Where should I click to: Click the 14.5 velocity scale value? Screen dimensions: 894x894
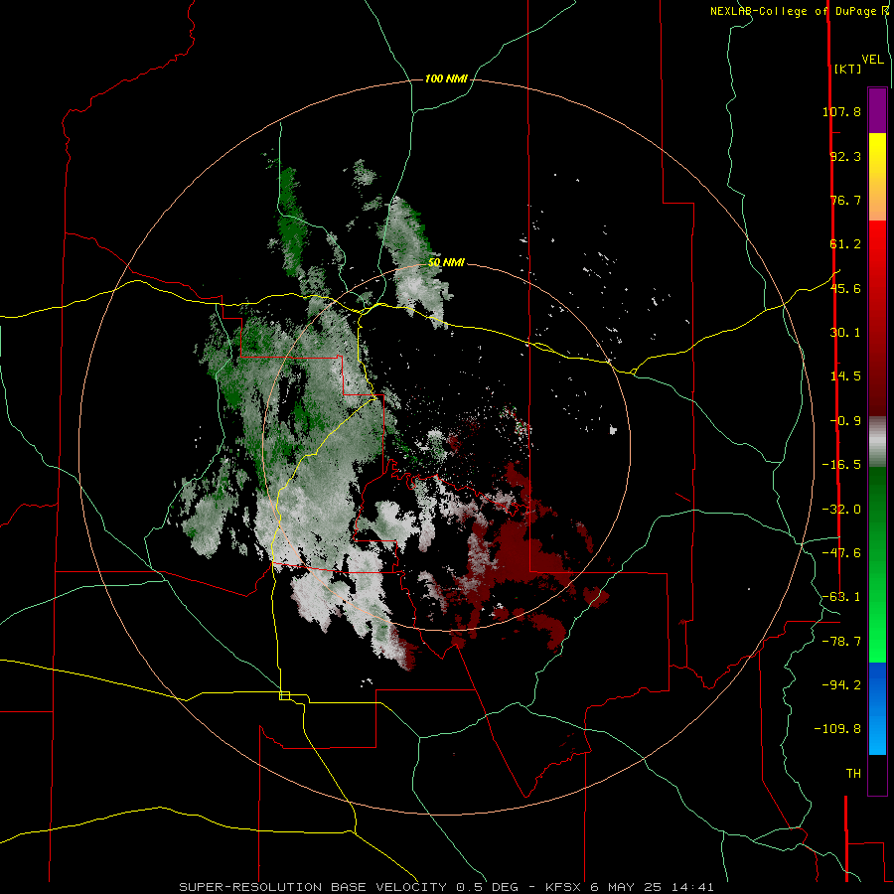(845, 376)
